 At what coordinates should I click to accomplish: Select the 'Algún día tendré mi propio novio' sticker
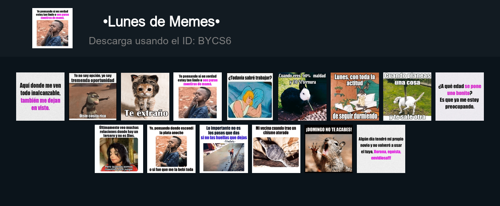click(381, 149)
